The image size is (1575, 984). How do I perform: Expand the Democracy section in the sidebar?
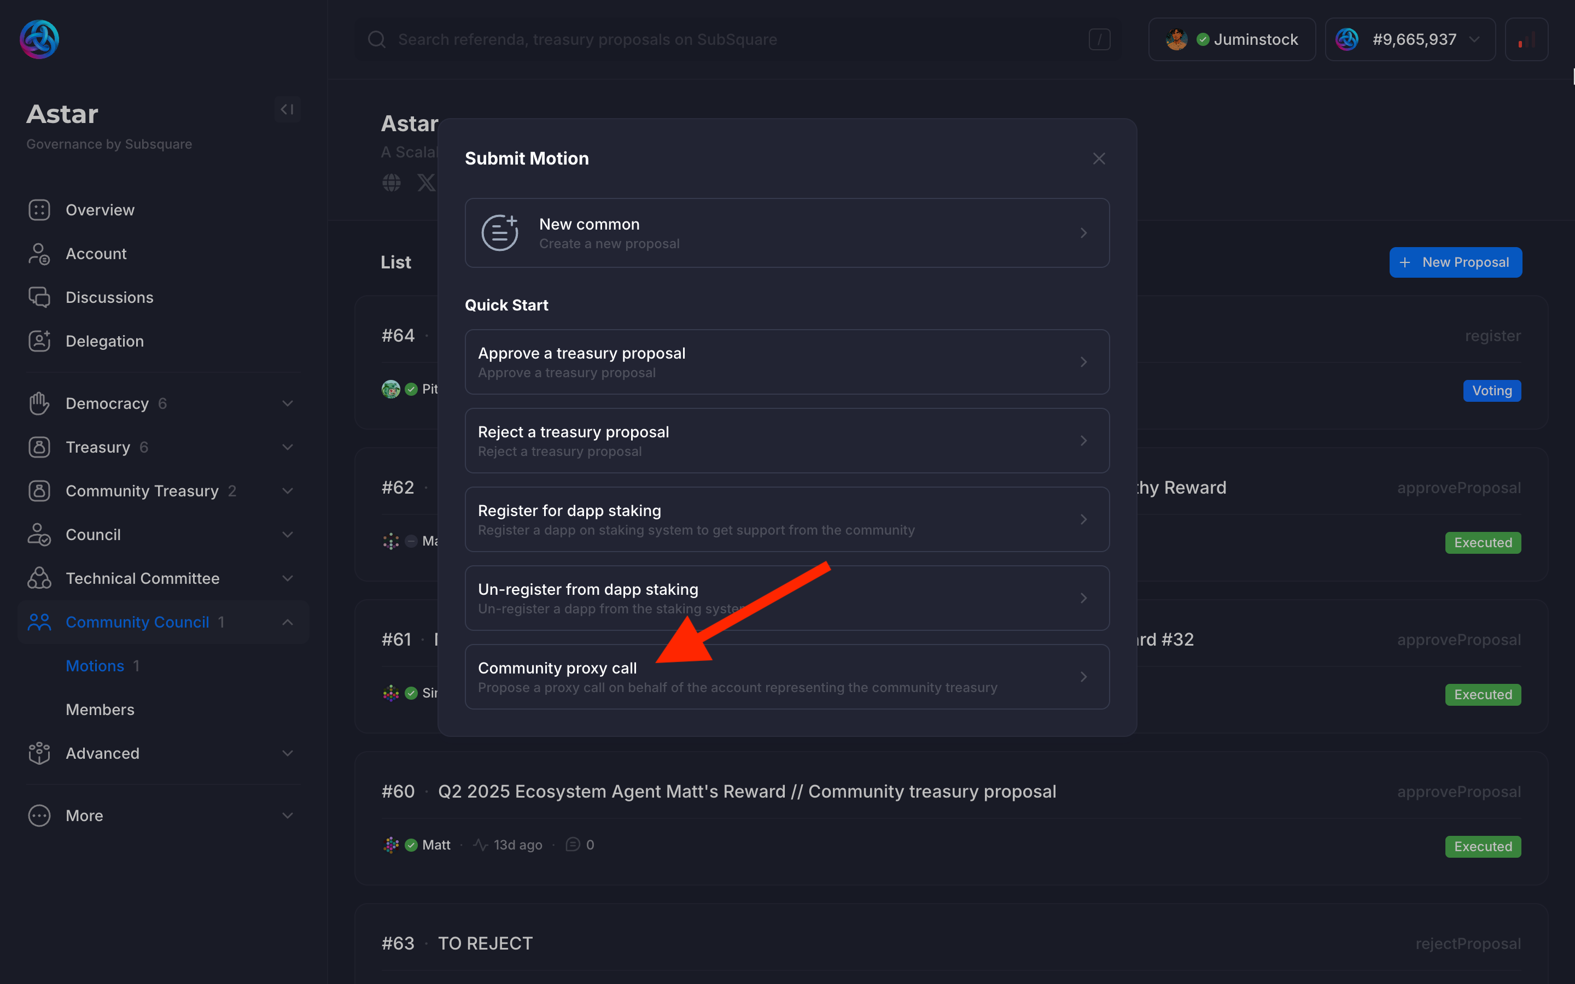coord(288,403)
